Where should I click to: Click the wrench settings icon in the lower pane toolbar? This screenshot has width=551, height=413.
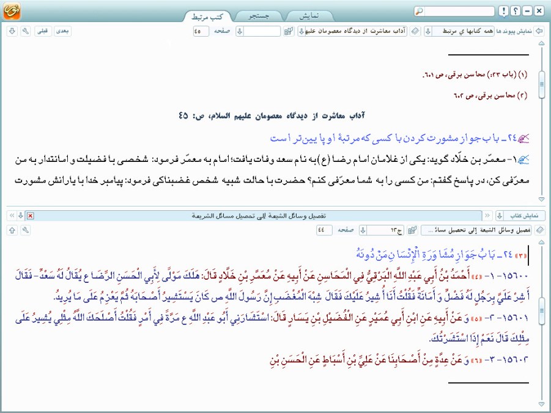point(25,230)
